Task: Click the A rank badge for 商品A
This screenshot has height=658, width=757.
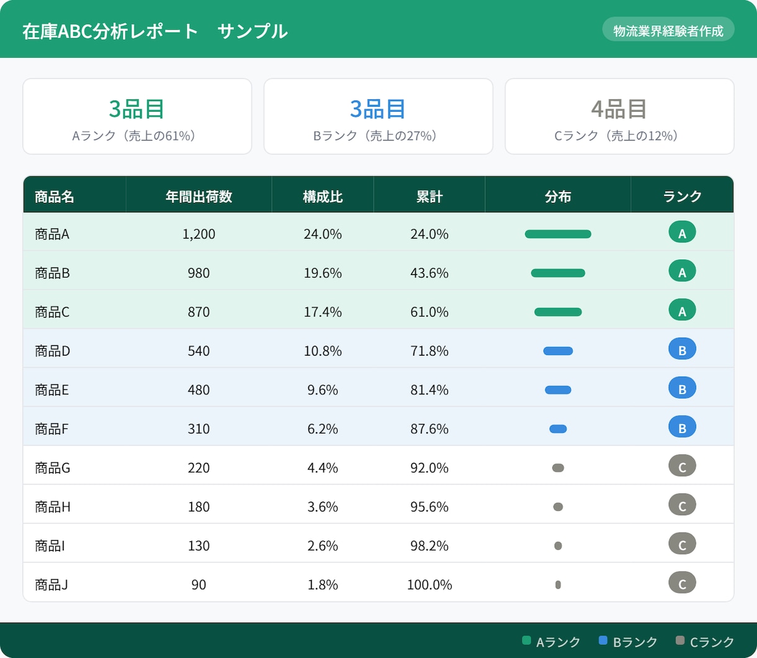Action: click(x=682, y=232)
